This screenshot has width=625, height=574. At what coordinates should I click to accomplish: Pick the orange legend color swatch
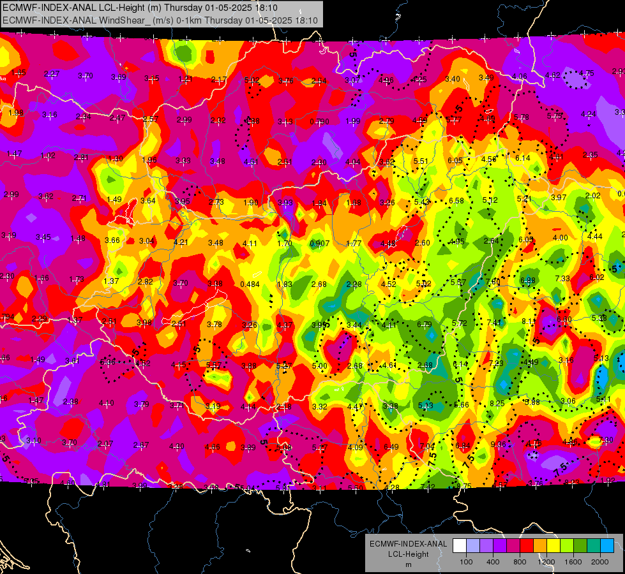pyautogui.click(x=541, y=546)
